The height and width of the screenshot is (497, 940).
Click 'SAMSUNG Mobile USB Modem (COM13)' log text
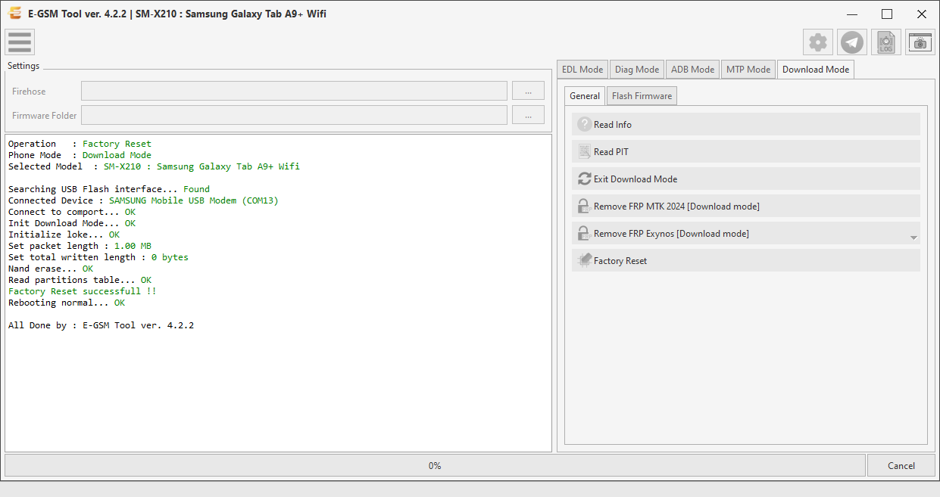pyautogui.click(x=194, y=200)
